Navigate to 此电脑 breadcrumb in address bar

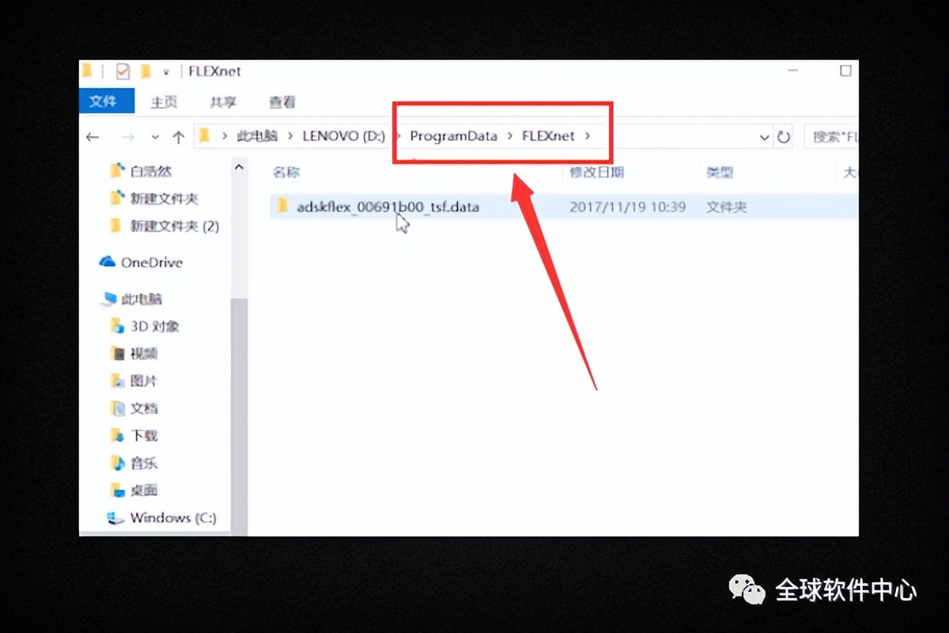(x=258, y=136)
